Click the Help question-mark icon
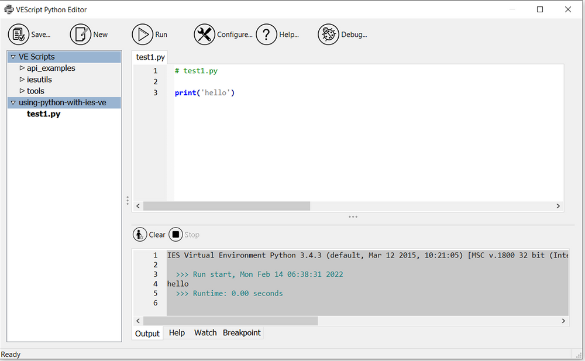The height and width of the screenshot is (361, 585). [x=267, y=34]
